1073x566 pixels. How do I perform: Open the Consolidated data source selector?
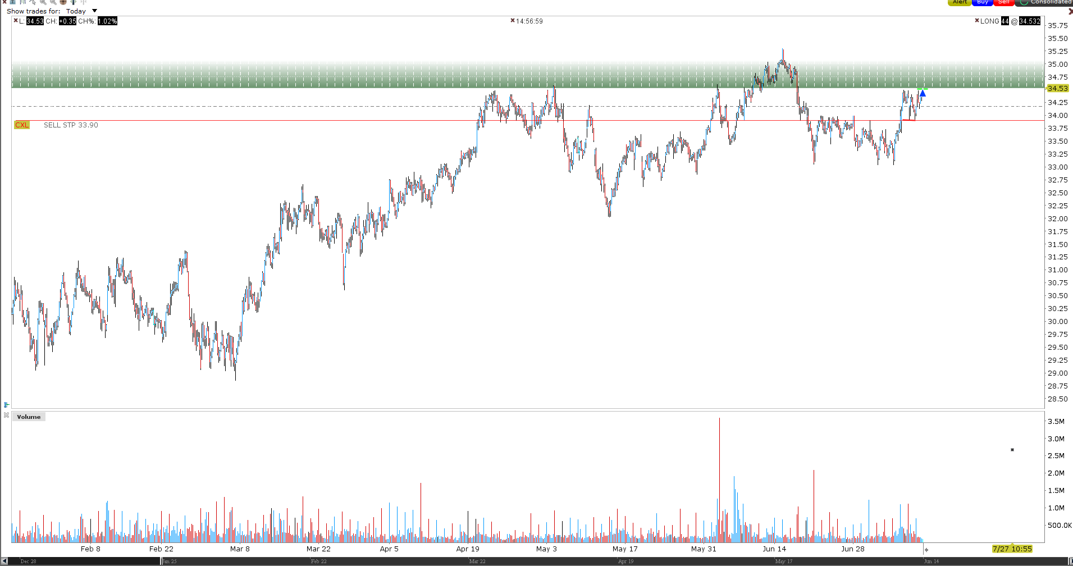1045,2
